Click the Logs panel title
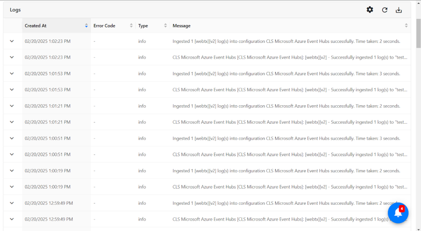Image resolution: width=421 pixels, height=231 pixels. click(15, 10)
